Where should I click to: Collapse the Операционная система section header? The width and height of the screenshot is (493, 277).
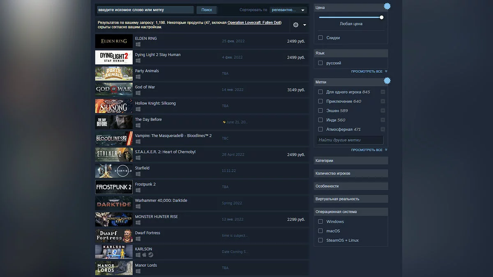click(x=351, y=212)
